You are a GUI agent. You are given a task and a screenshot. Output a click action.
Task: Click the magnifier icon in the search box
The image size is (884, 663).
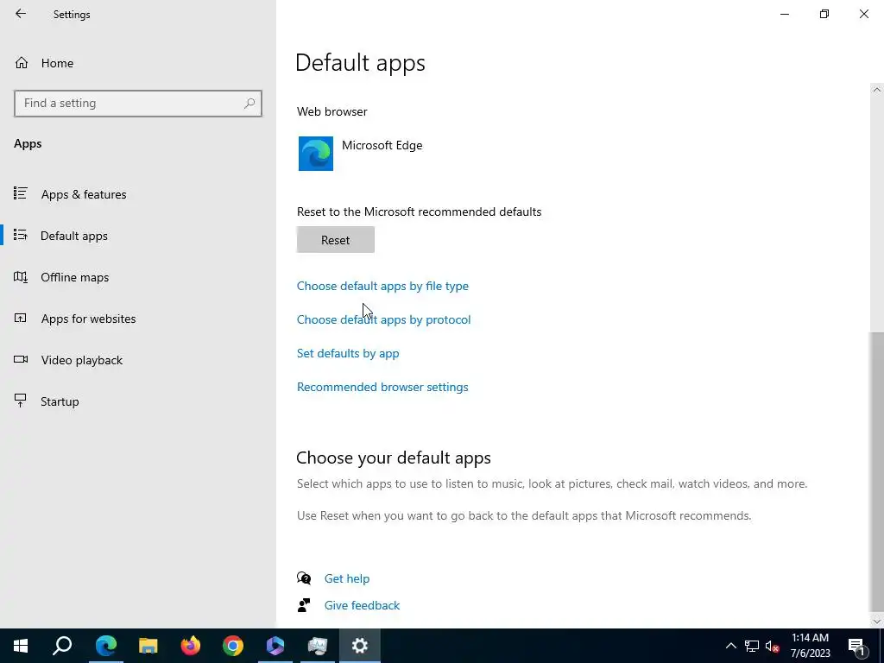pyautogui.click(x=249, y=104)
